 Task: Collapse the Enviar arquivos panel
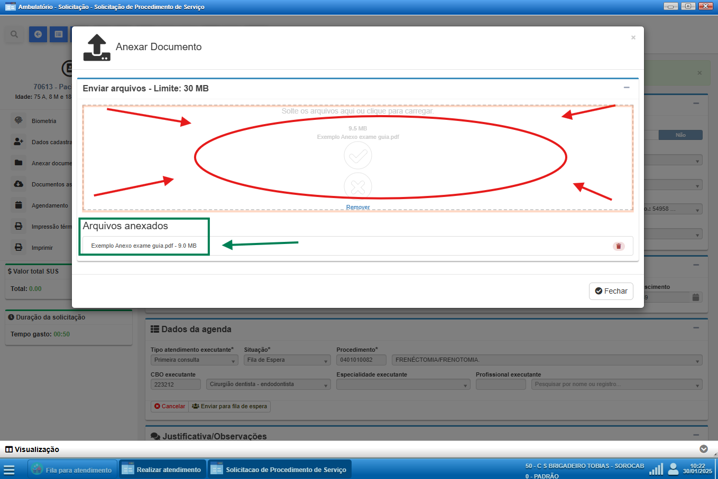tap(627, 88)
